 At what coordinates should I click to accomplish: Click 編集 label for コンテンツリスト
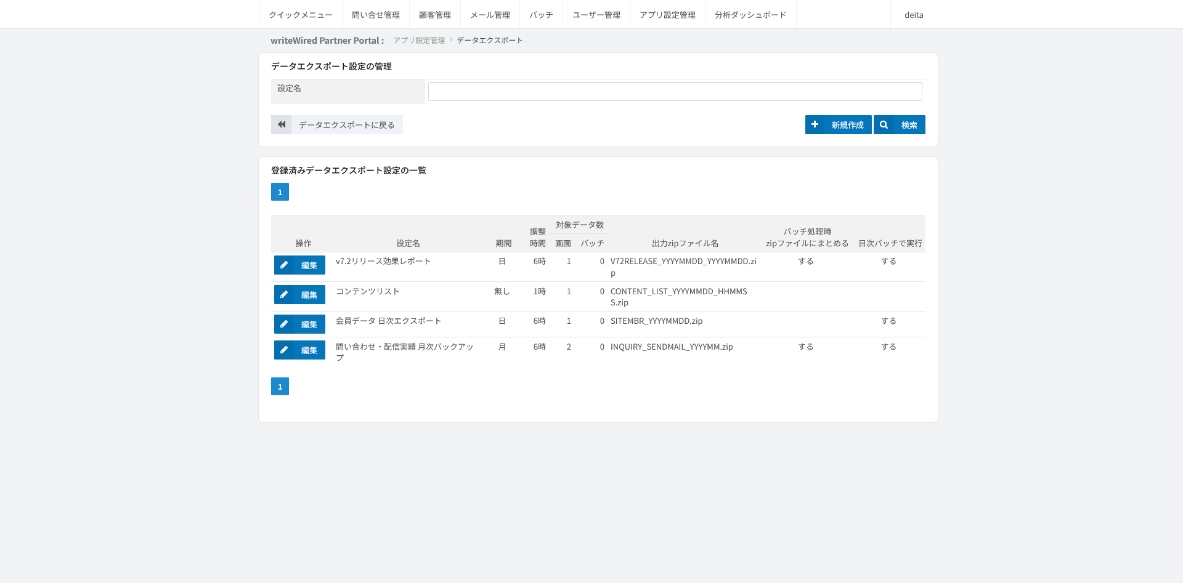tap(309, 295)
